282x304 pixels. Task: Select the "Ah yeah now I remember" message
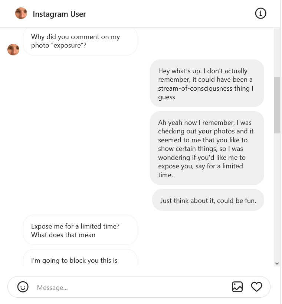(x=207, y=148)
